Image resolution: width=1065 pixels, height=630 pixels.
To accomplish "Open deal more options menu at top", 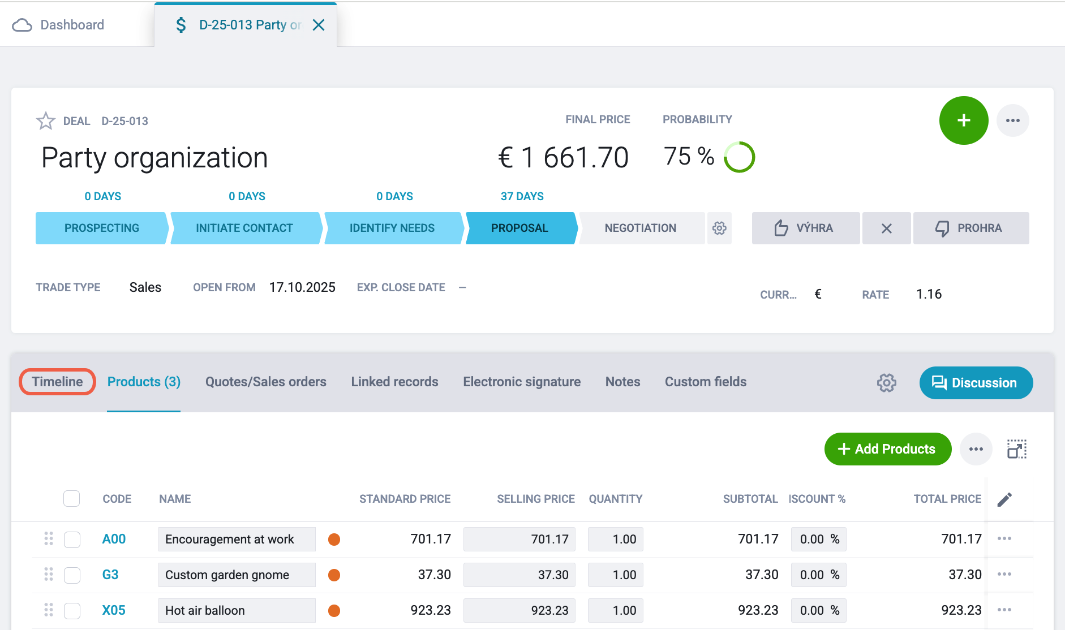I will pos(1013,120).
